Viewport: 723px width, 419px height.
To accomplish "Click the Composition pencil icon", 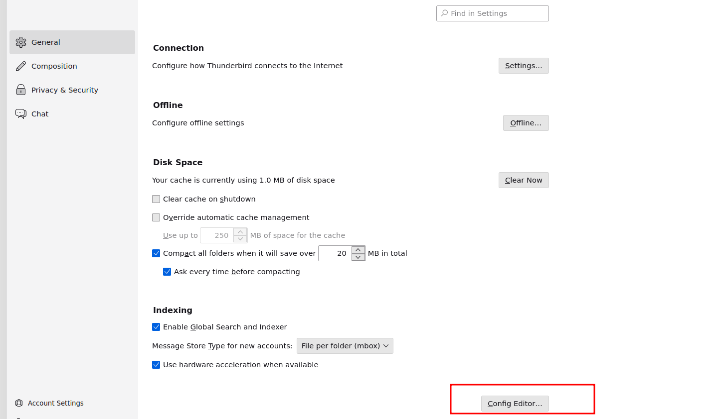I will (21, 66).
